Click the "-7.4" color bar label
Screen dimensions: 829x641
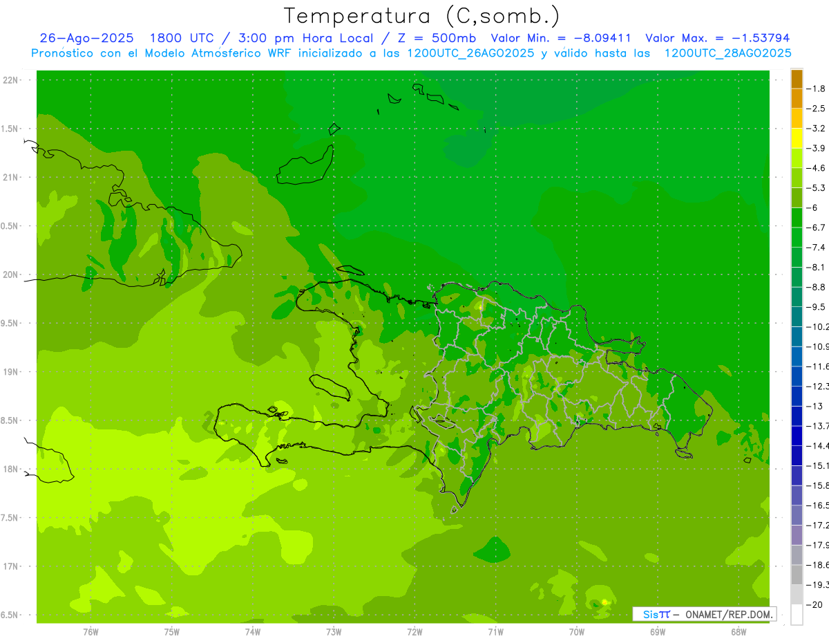tap(816, 247)
